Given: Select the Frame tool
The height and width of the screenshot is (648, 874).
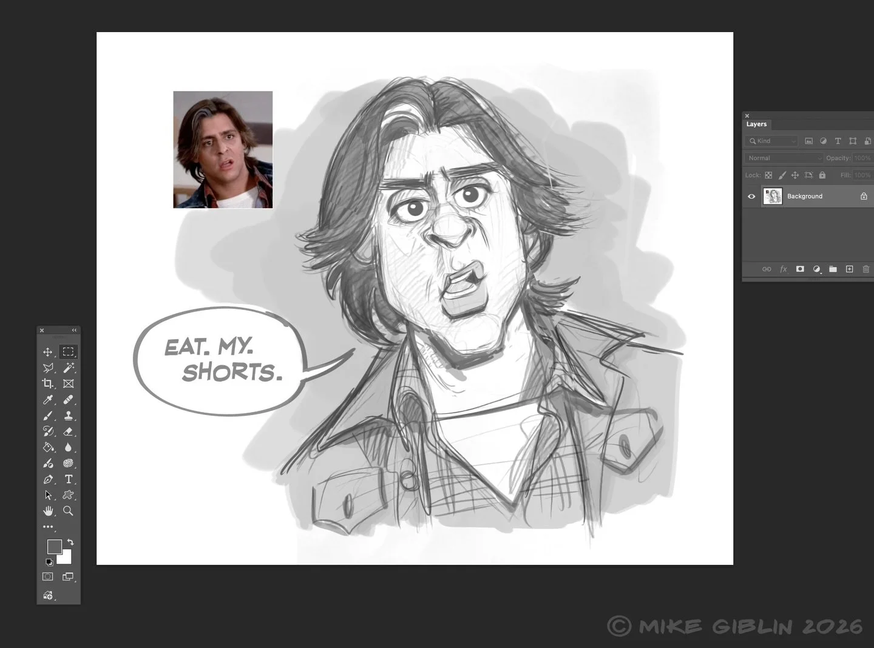Looking at the screenshot, I should 68,383.
